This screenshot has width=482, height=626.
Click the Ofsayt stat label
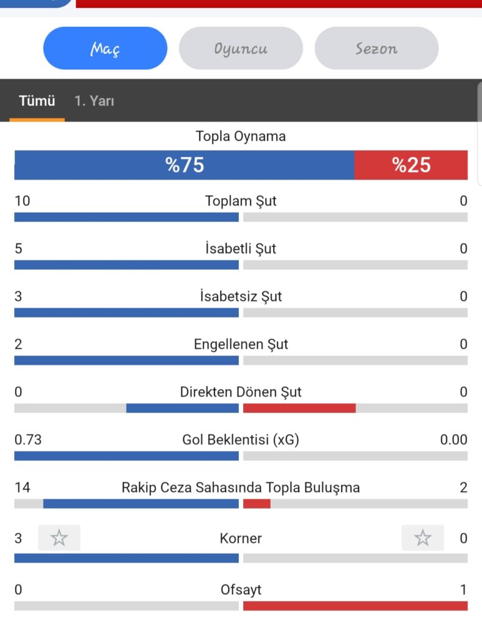pyautogui.click(x=241, y=590)
